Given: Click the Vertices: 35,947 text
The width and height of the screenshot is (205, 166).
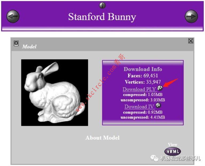Looking at the screenshot, I should point(143,82).
